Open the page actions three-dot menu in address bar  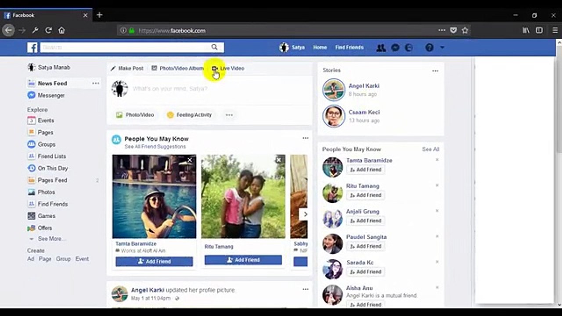coord(442,30)
